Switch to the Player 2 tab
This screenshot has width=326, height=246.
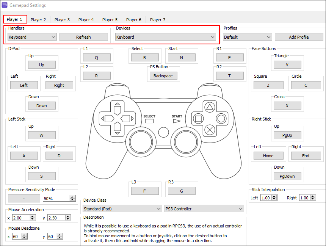click(x=38, y=20)
